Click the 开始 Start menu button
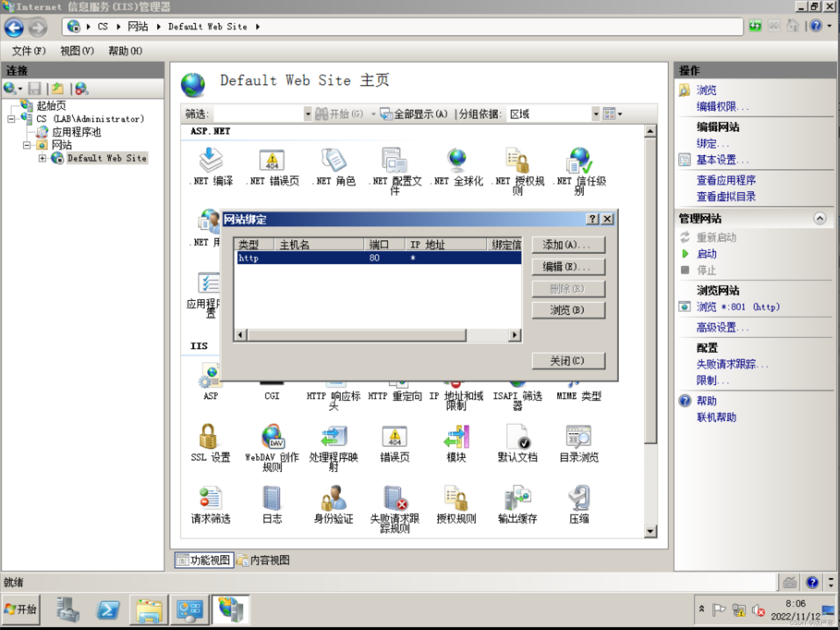840x630 pixels. tap(21, 609)
